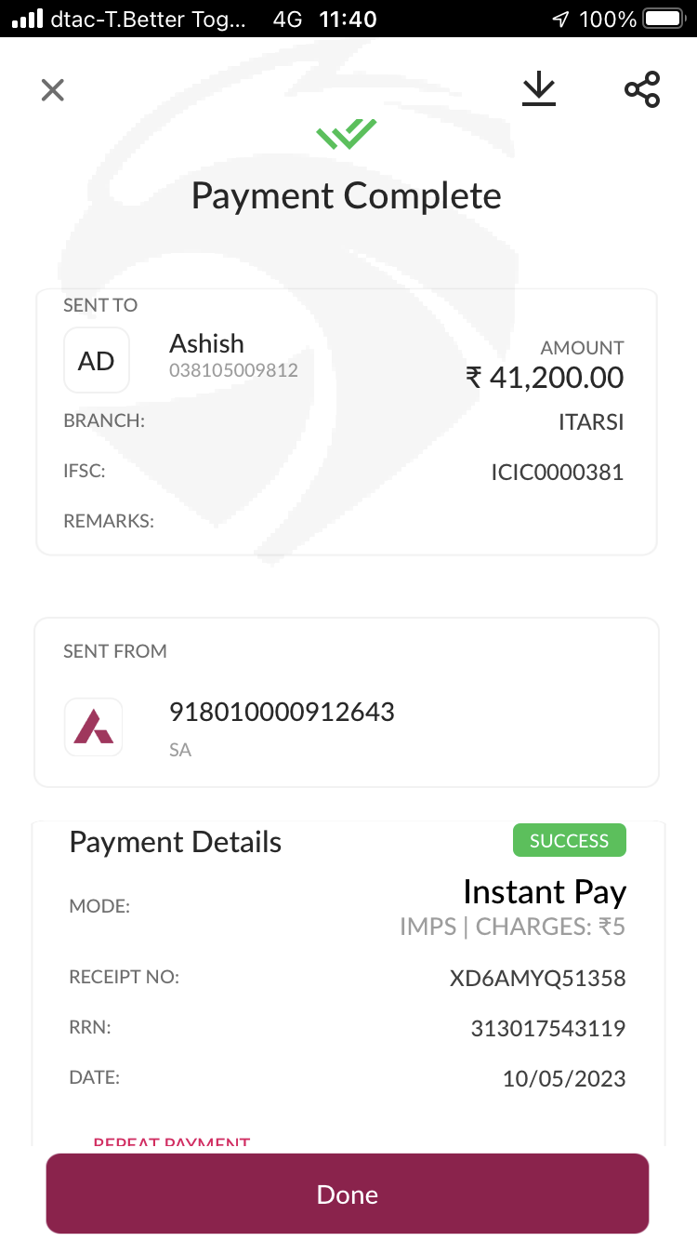The height and width of the screenshot is (1241, 697).
Task: Tap recipient name Ashish
Action: (x=206, y=343)
